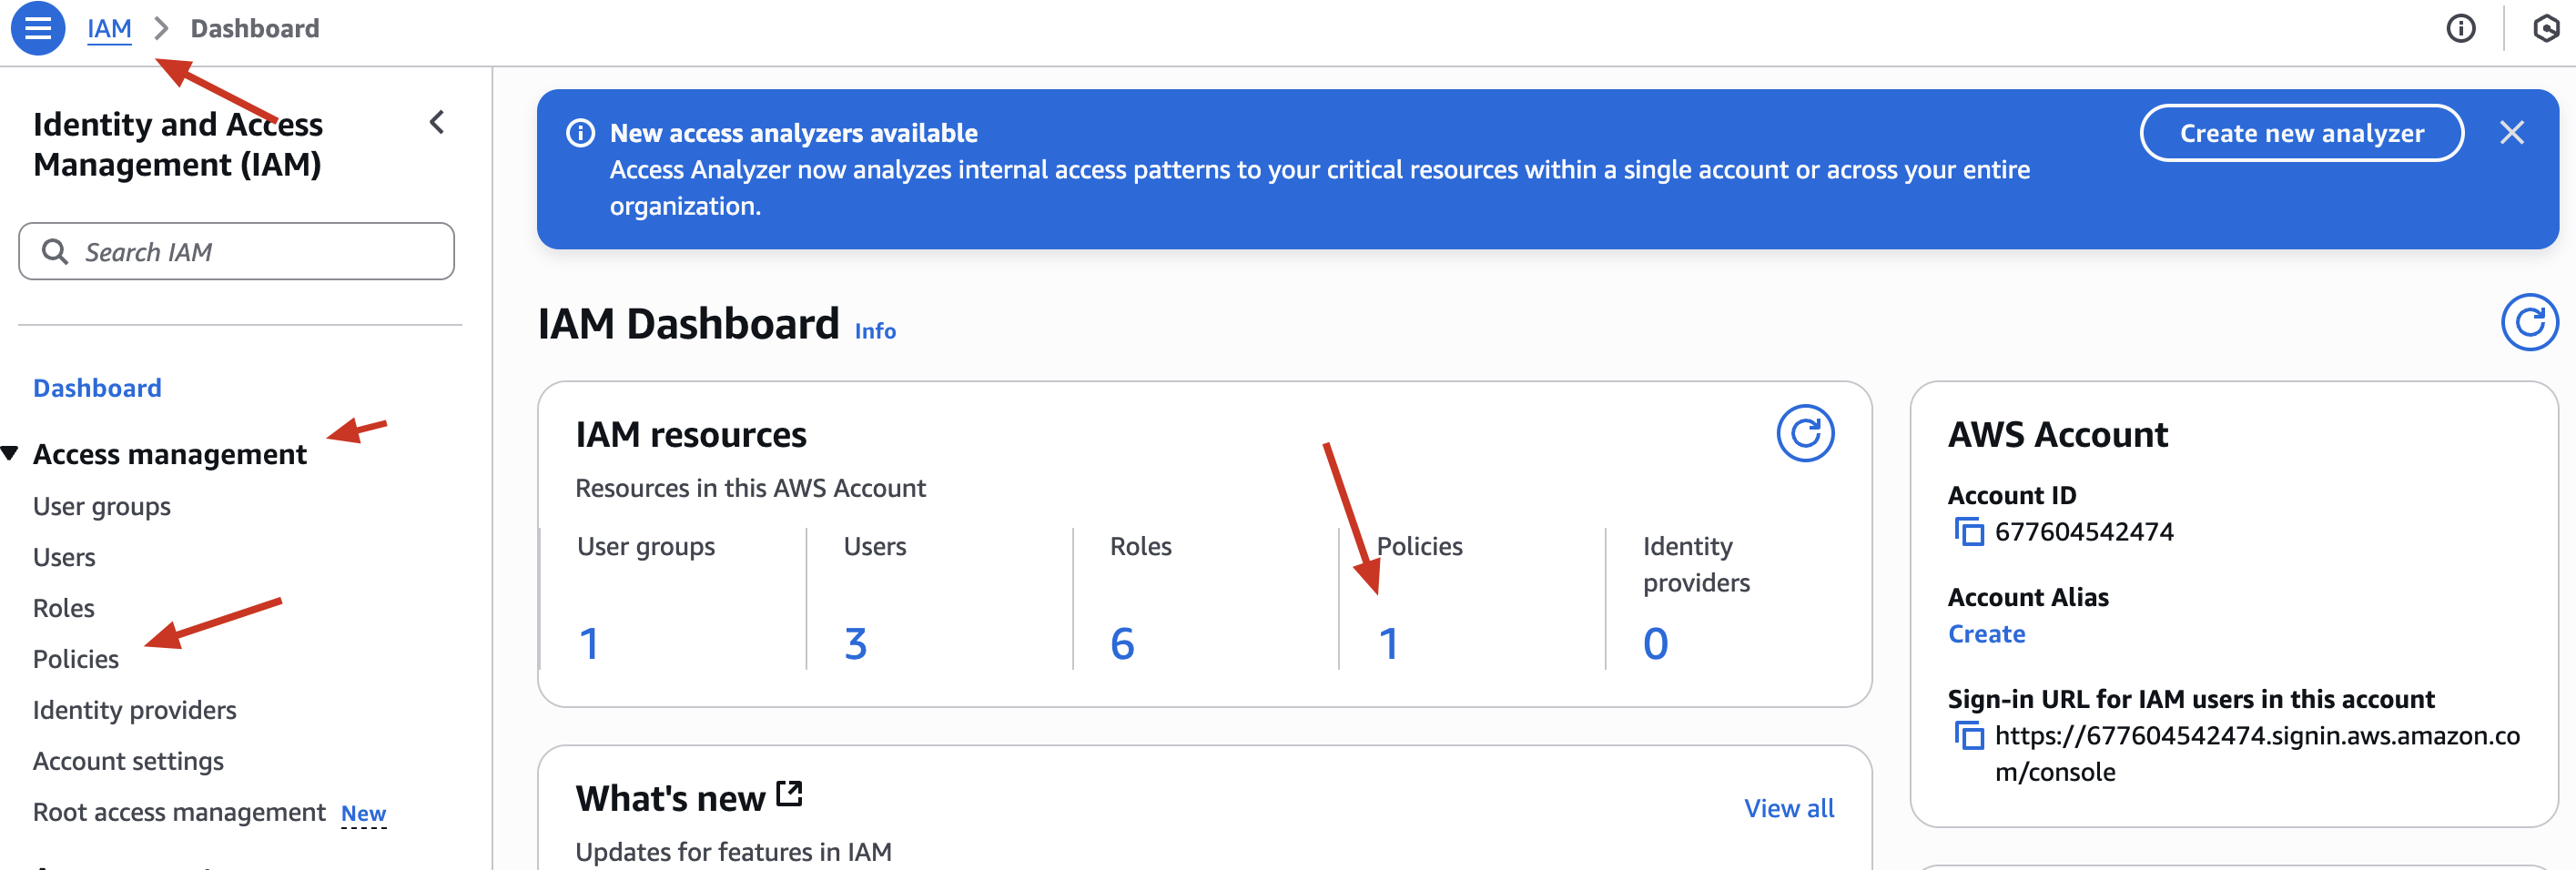2576x870 pixels.
Task: Click Create under Account Alias
Action: click(1986, 634)
